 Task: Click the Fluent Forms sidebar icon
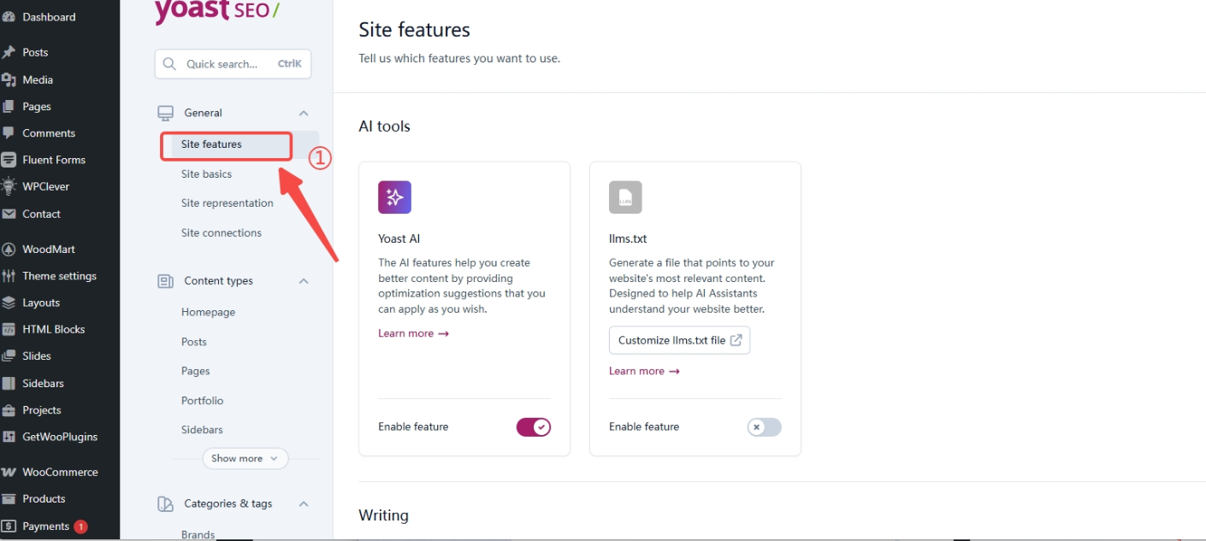tap(9, 159)
